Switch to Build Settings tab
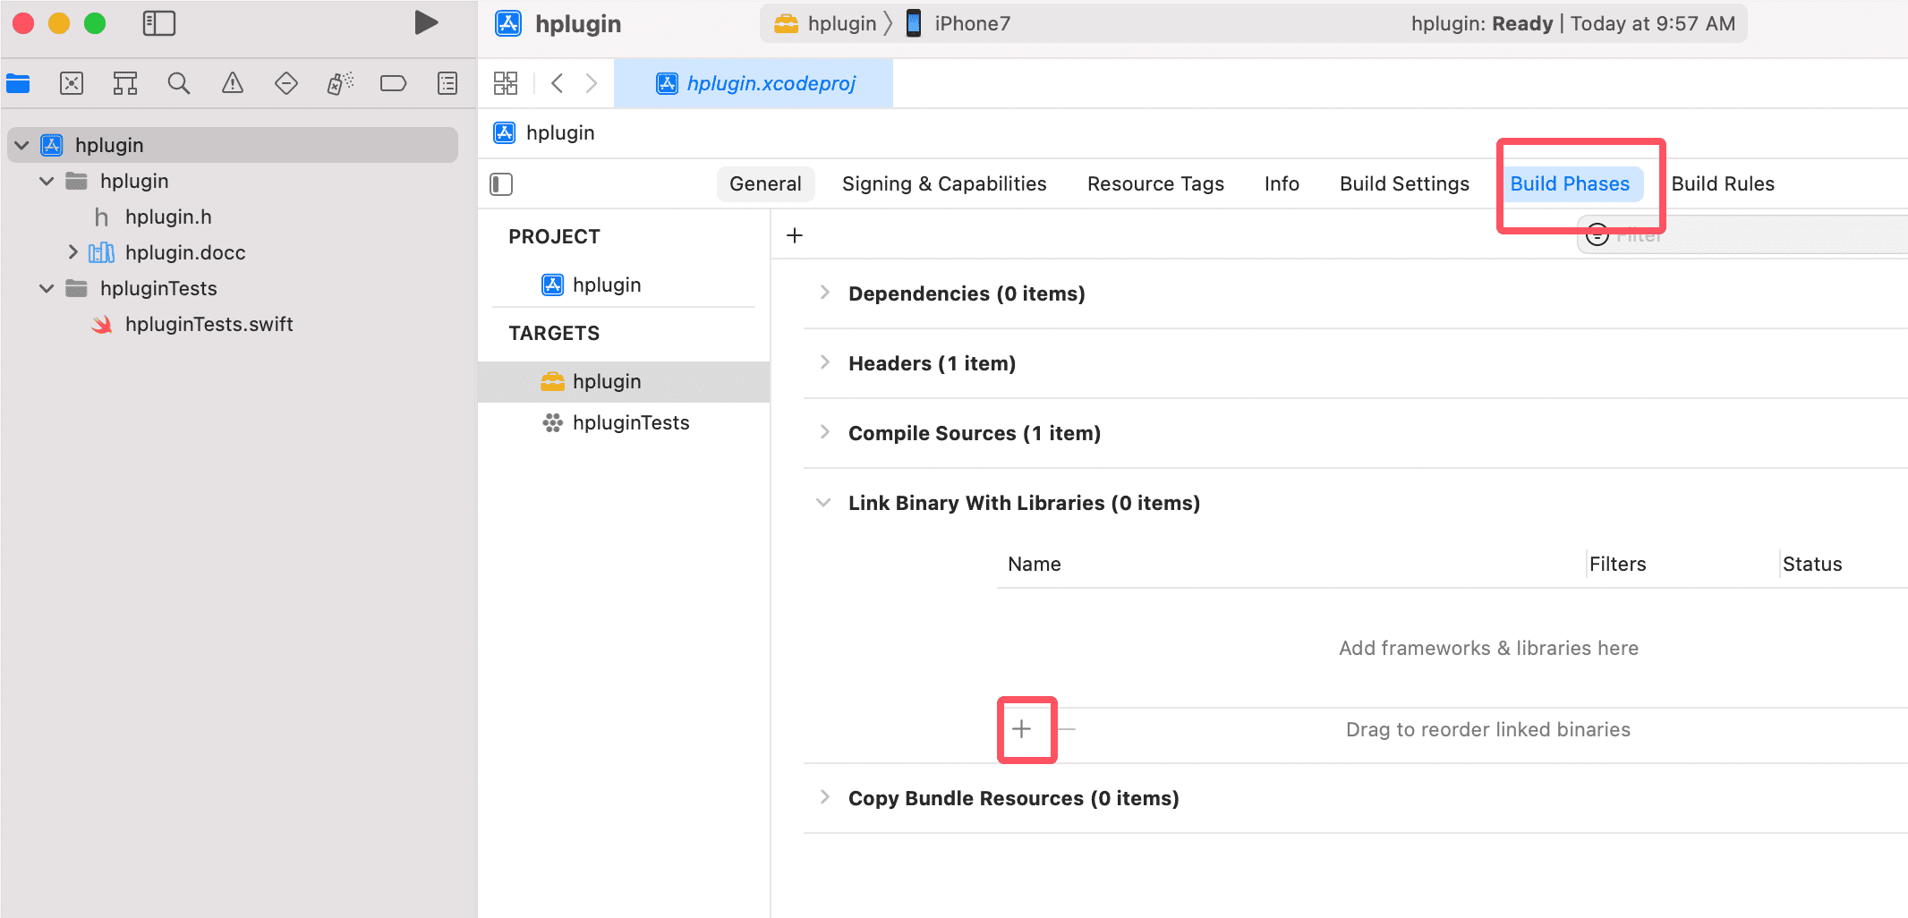The height and width of the screenshot is (918, 1908). [1404, 183]
